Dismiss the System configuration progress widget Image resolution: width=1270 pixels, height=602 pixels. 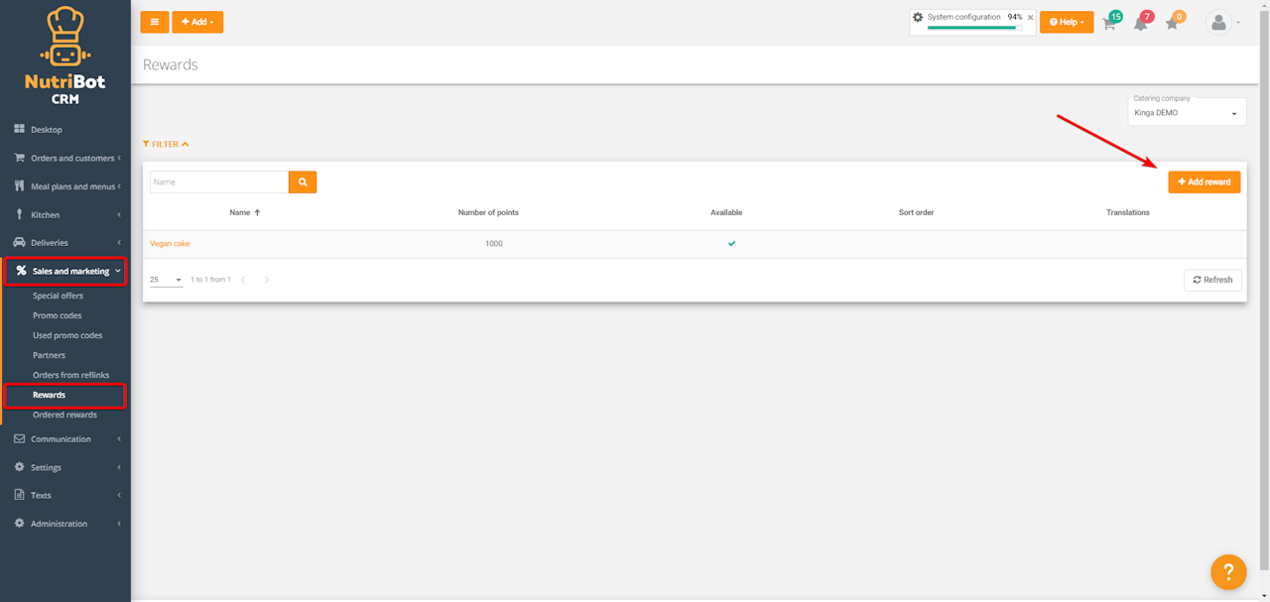coord(1030,17)
